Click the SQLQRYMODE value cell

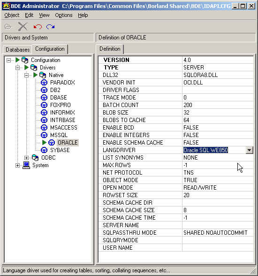click(x=218, y=240)
